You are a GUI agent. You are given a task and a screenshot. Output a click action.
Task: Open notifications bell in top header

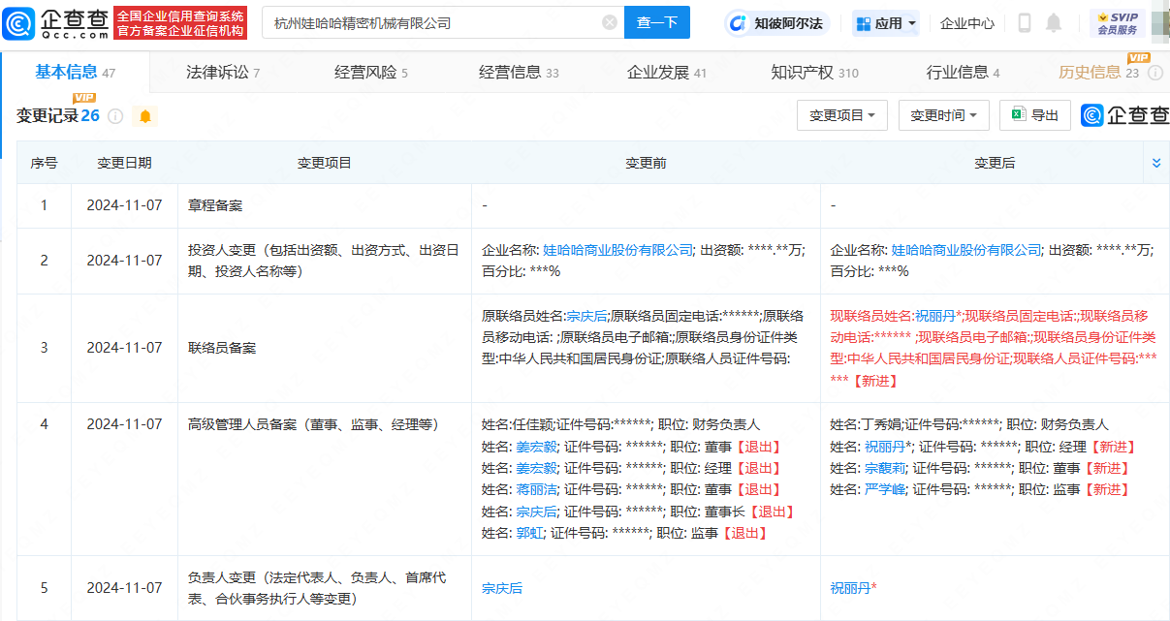[1054, 23]
